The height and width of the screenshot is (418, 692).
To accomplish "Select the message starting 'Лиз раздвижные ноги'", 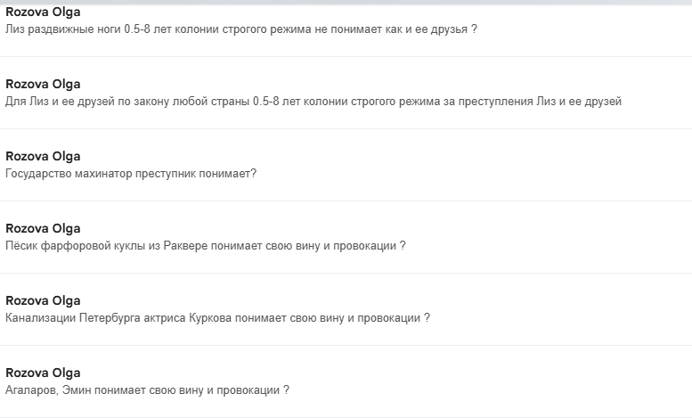I will point(241,29).
